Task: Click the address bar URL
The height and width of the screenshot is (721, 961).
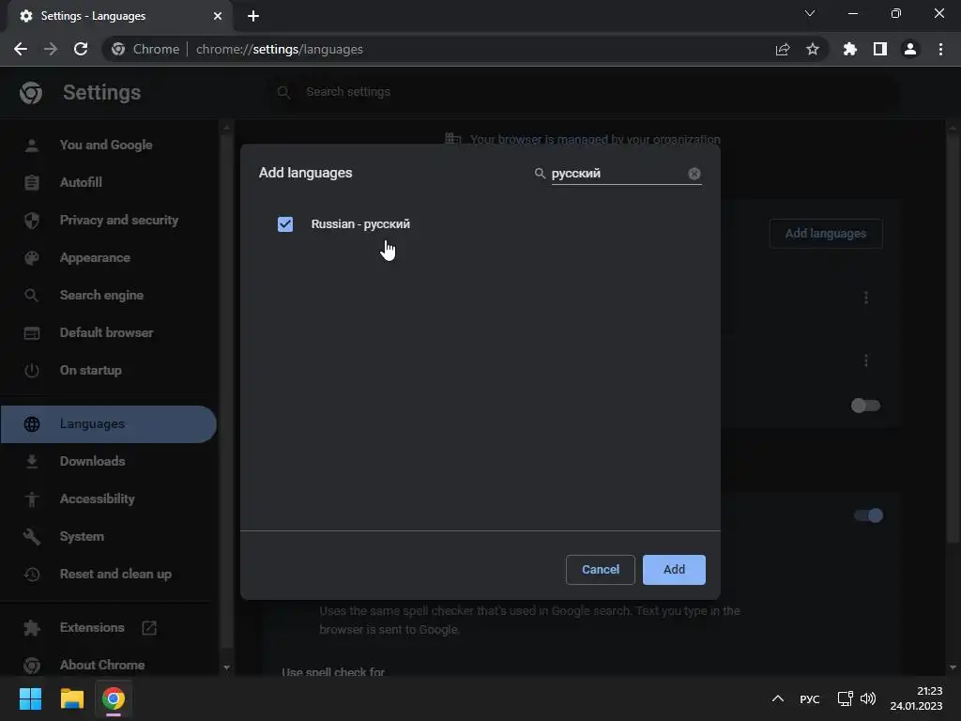Action: [280, 49]
